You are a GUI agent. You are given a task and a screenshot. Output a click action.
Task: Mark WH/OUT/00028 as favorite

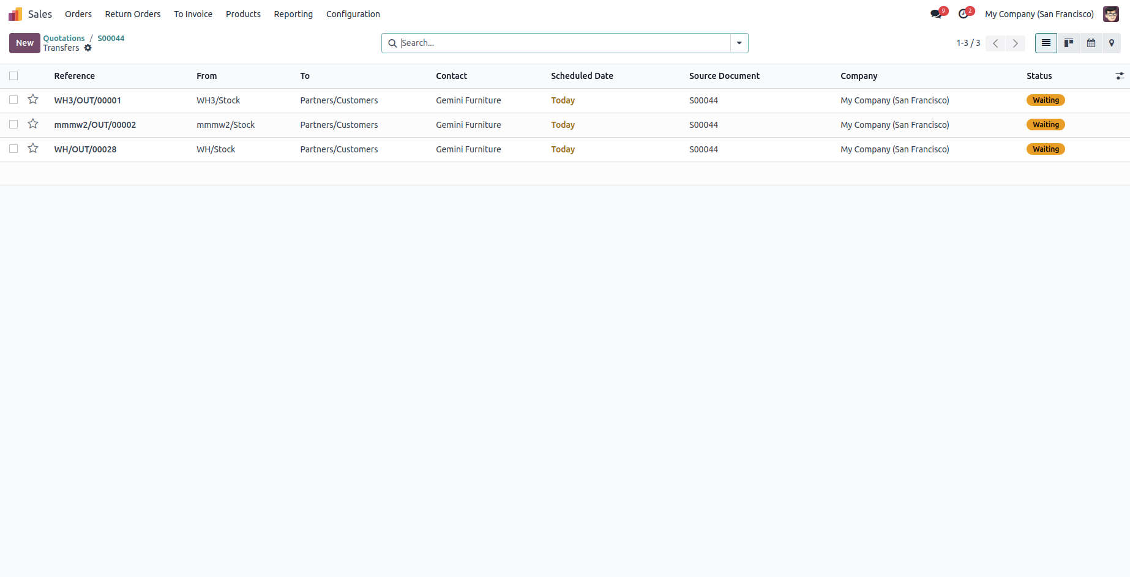33,149
